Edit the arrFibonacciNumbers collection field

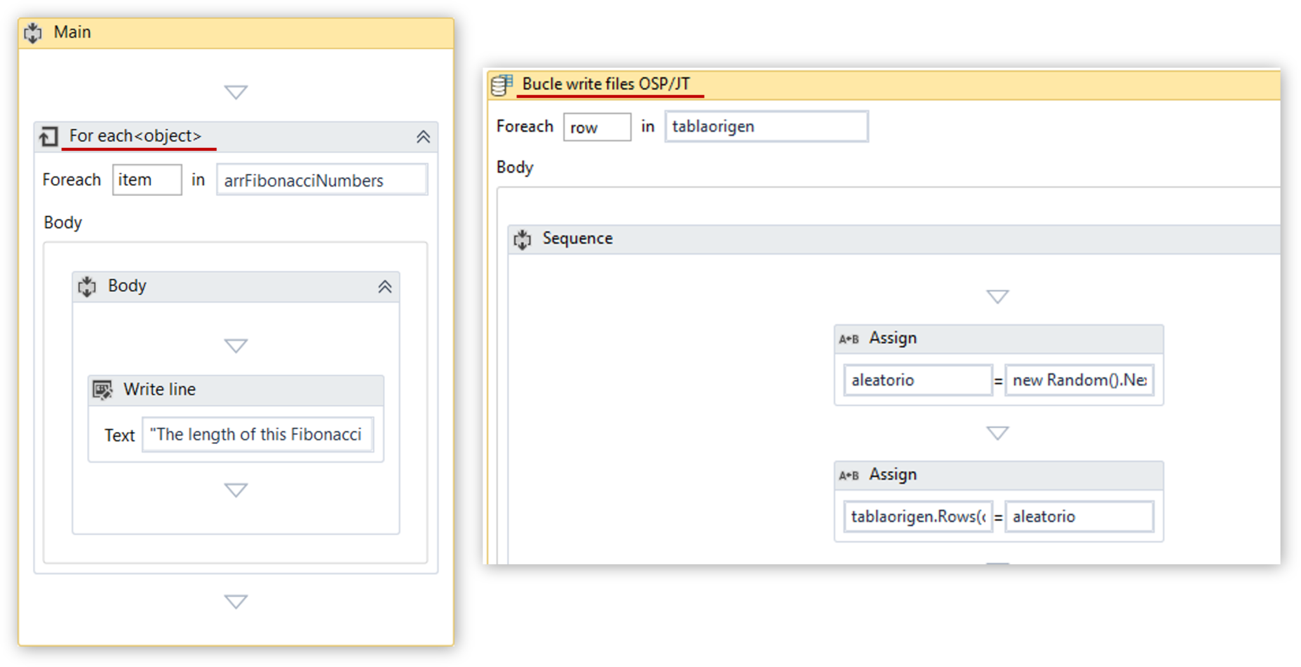pyautogui.click(x=322, y=180)
